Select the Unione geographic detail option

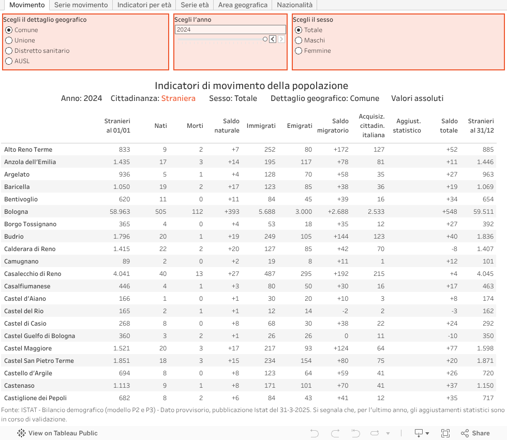9,40
